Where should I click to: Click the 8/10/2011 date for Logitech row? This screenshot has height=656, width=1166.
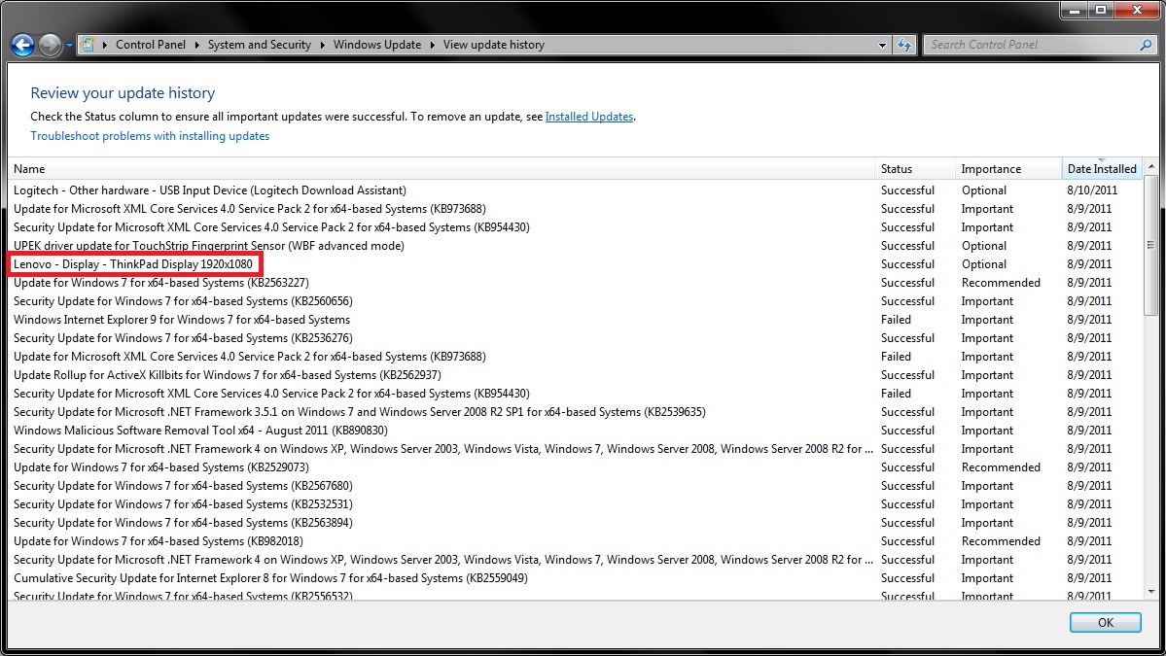click(1092, 190)
